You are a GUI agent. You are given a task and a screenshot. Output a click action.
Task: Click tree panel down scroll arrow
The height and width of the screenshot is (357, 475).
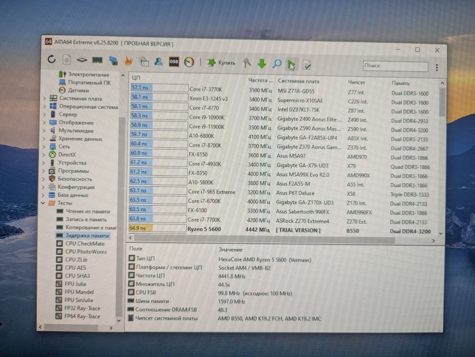click(x=119, y=320)
